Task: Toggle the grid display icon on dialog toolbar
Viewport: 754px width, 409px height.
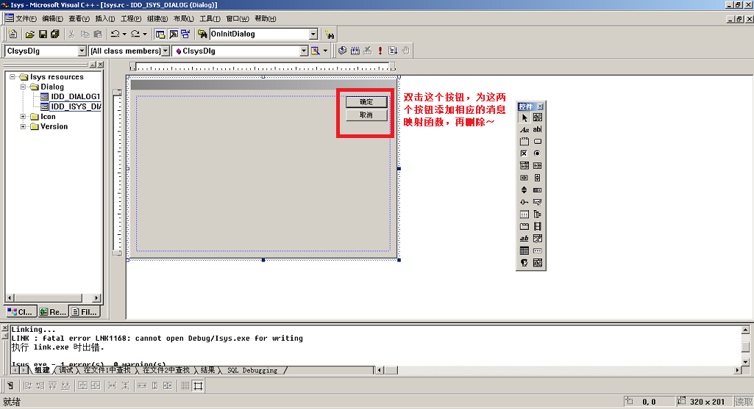Action: click(x=185, y=386)
